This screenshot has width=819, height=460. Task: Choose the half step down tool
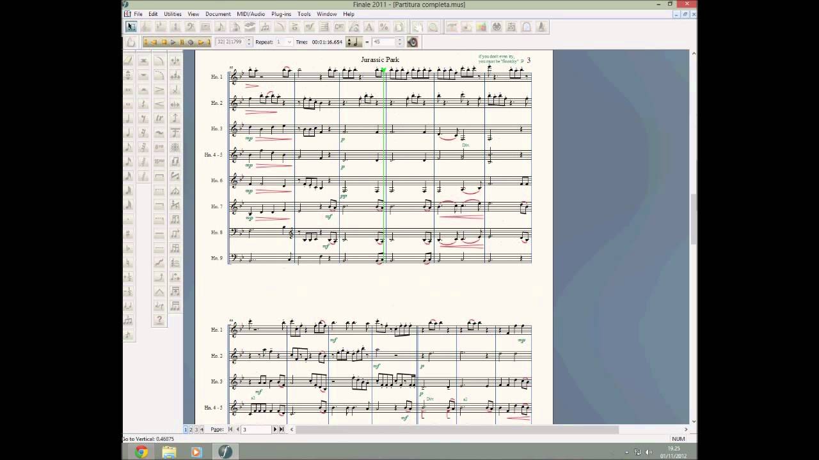coord(128,292)
